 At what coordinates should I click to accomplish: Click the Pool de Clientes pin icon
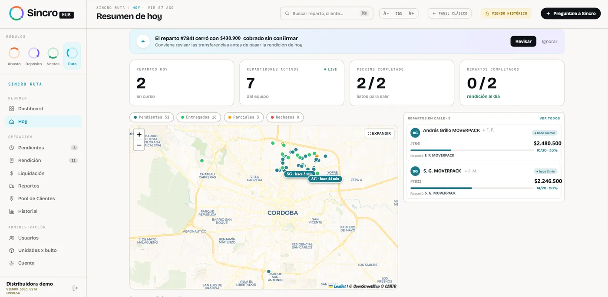(12, 198)
